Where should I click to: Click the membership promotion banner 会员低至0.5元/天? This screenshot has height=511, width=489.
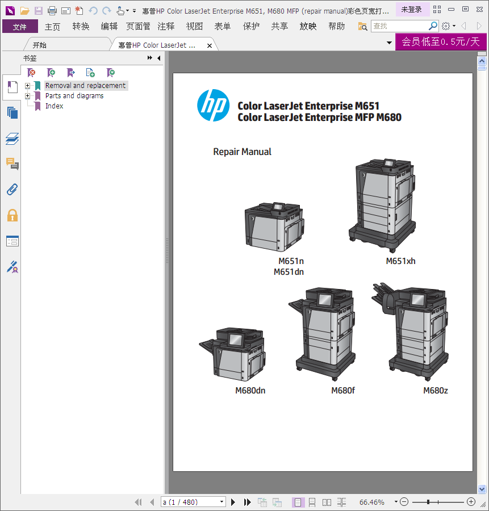tap(441, 41)
